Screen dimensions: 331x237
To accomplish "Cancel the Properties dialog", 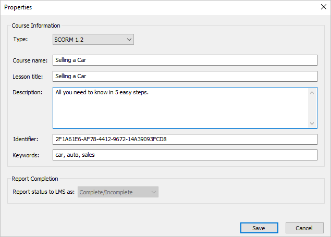I will click(304, 228).
